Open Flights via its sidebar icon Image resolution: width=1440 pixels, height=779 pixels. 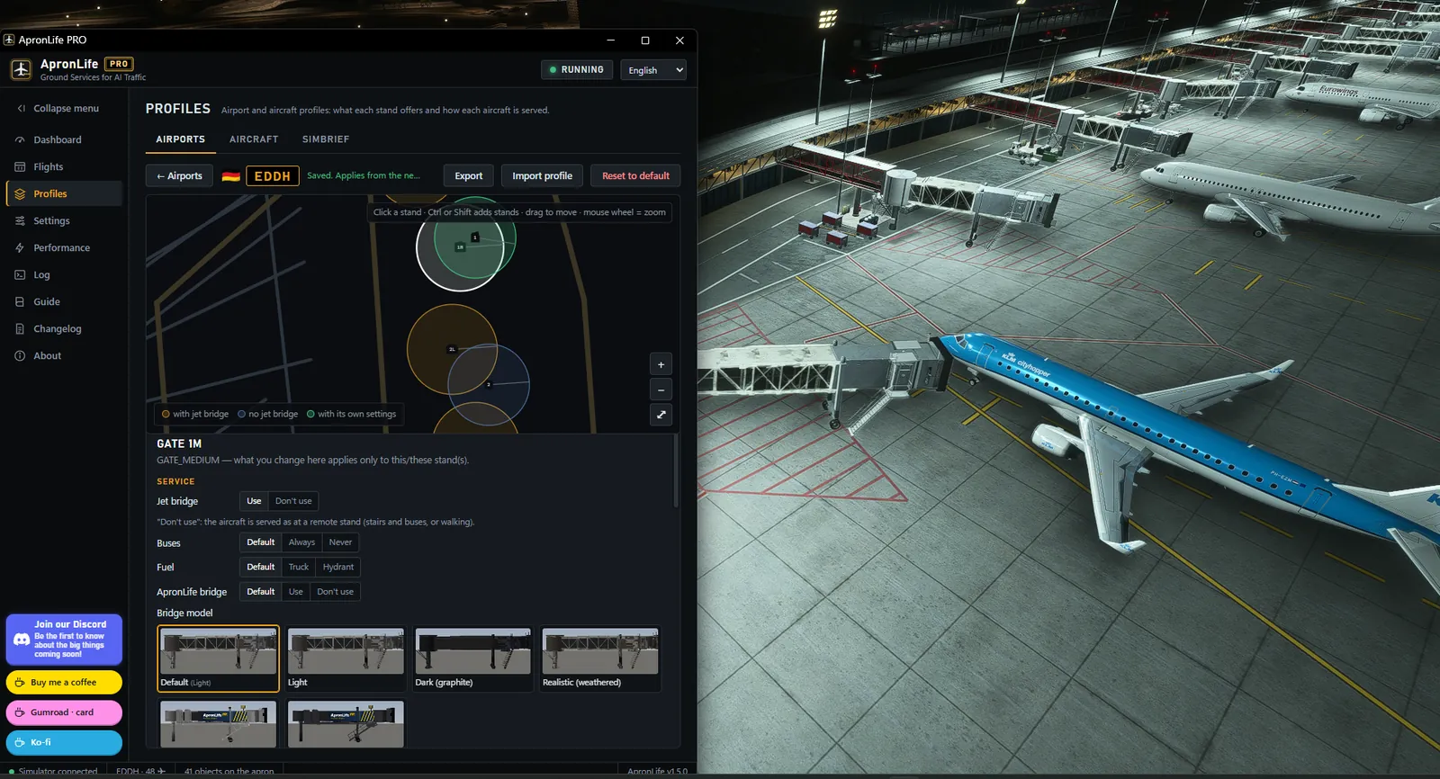point(20,167)
